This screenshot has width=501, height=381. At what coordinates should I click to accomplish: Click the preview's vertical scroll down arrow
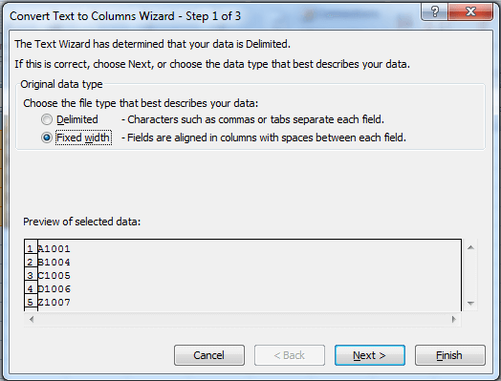click(x=470, y=303)
